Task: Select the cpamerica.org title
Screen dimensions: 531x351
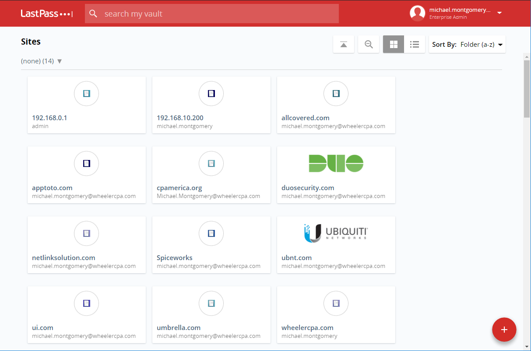Action: click(x=179, y=188)
